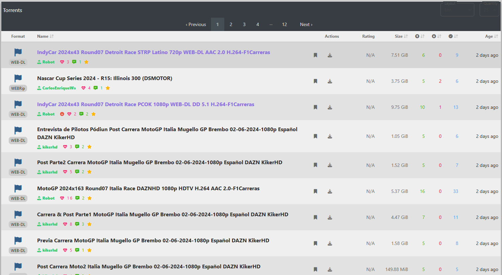Download Entrevista de Pilotos Pódiun torrent
This screenshot has height=275, width=502.
[x=330, y=136]
